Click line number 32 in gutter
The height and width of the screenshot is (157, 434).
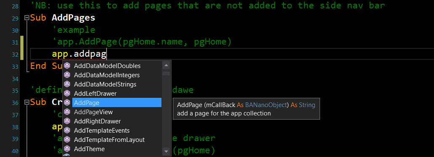pyautogui.click(x=15, y=55)
